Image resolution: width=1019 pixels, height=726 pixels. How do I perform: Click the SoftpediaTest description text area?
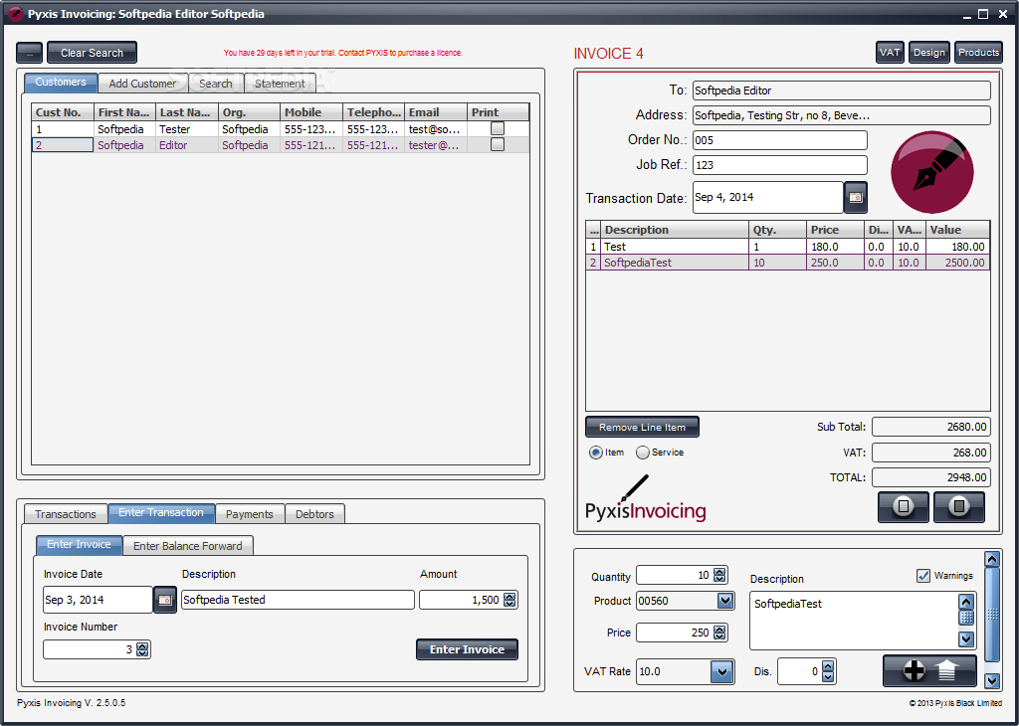(854, 621)
